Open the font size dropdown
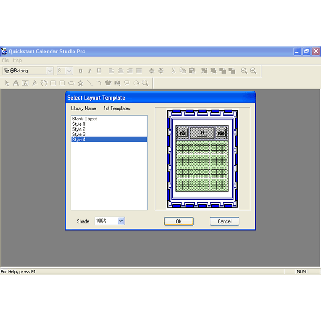The height and width of the screenshot is (321, 321). coord(69,71)
